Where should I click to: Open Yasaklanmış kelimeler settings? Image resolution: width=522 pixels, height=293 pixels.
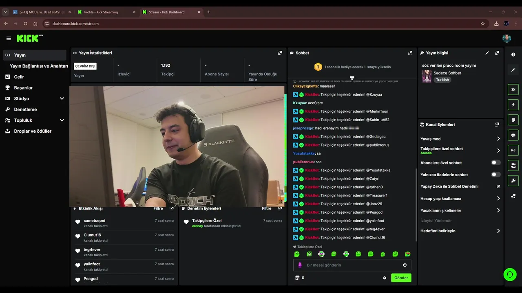click(460, 210)
